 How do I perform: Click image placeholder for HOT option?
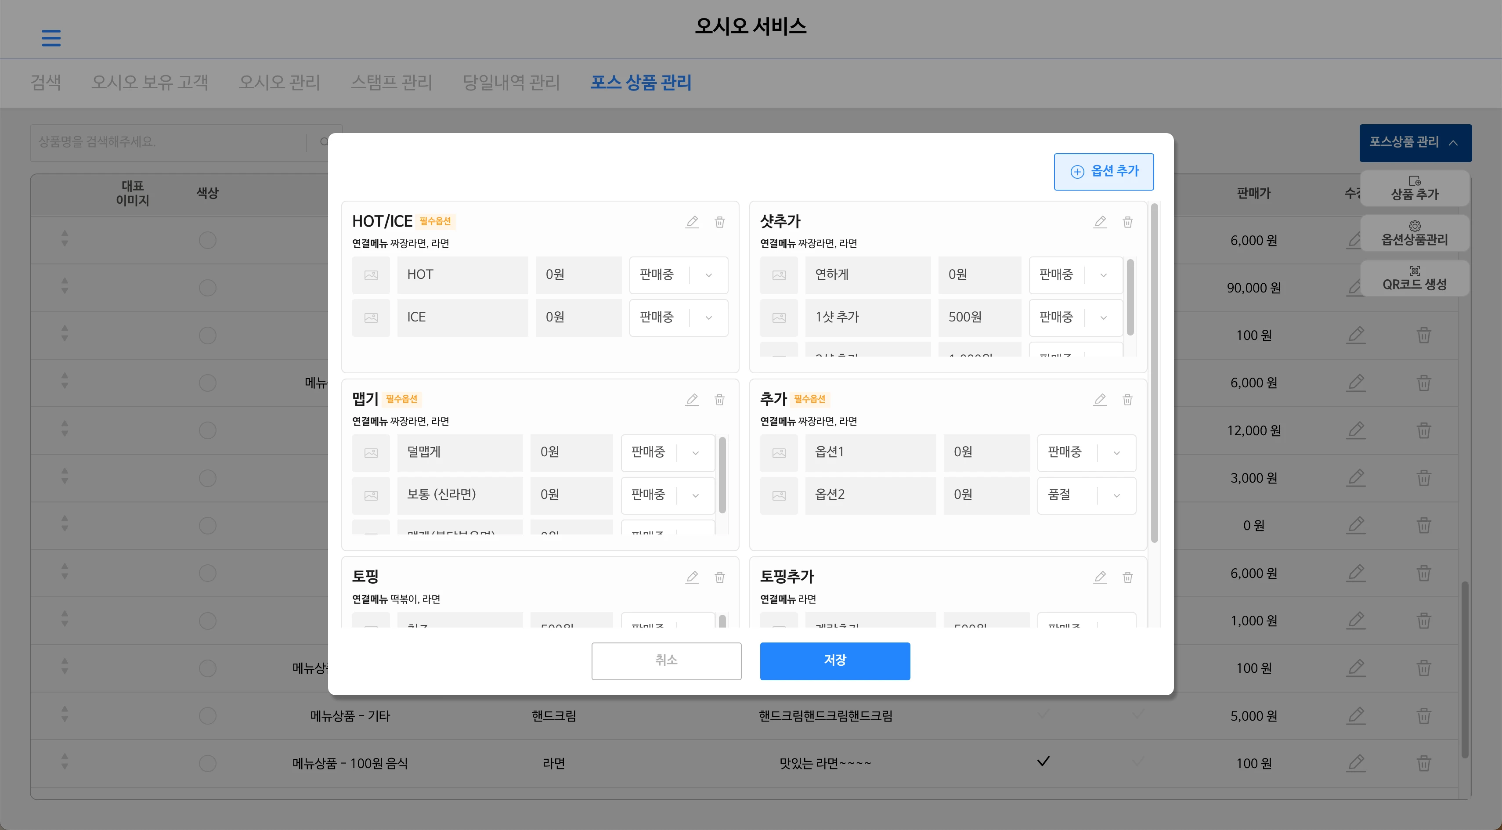coord(371,275)
